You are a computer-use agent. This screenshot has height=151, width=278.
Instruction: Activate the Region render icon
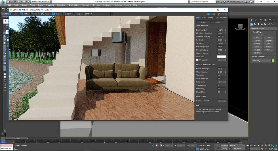click(75, 14)
